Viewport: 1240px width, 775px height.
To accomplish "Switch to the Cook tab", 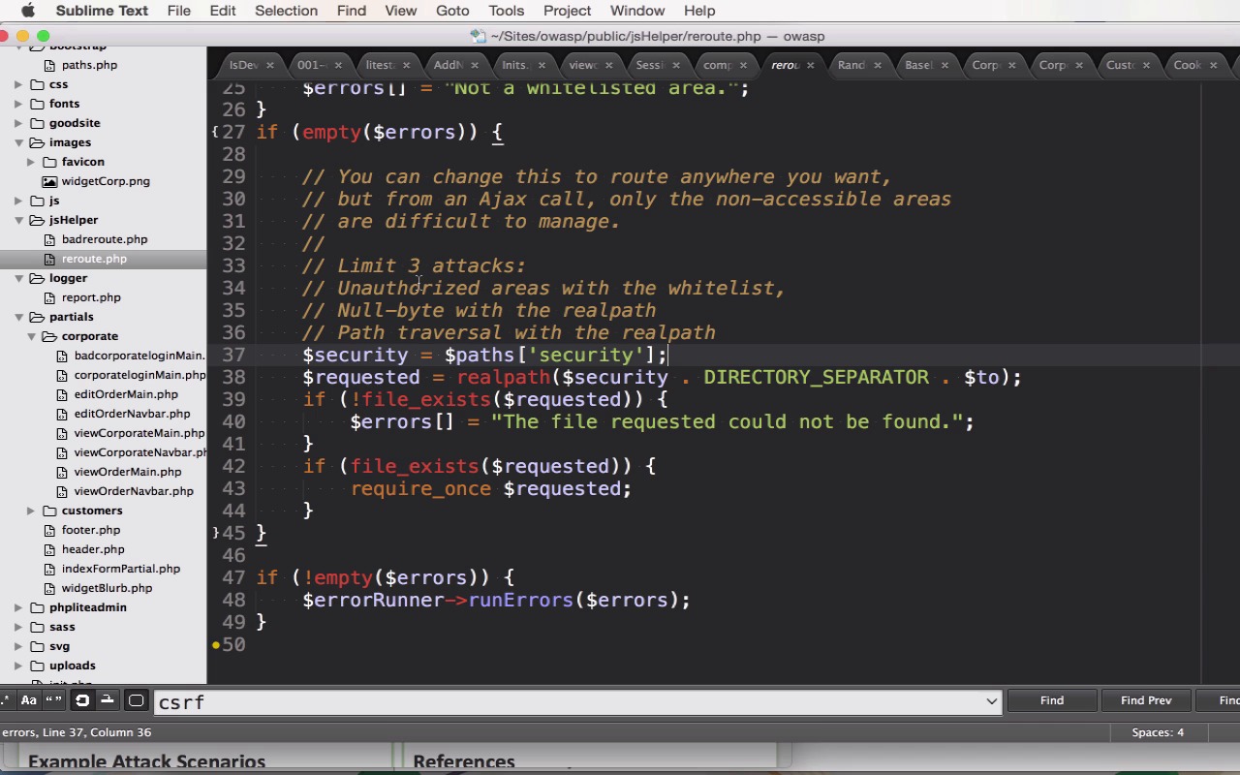I will 1188,65.
